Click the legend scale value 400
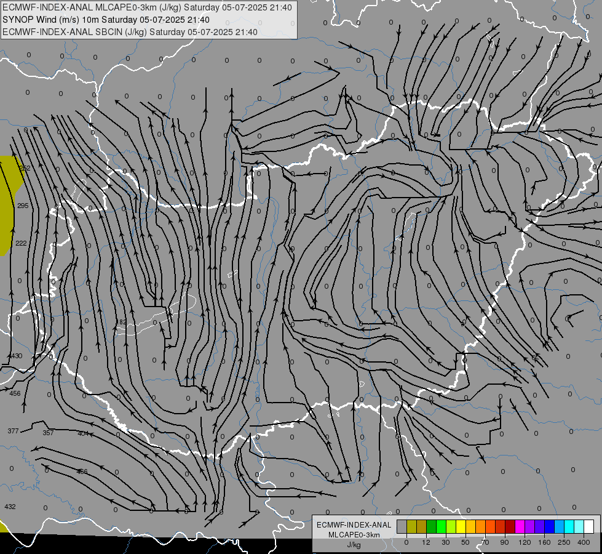Viewport: 602px width, 554px height. pos(584,543)
